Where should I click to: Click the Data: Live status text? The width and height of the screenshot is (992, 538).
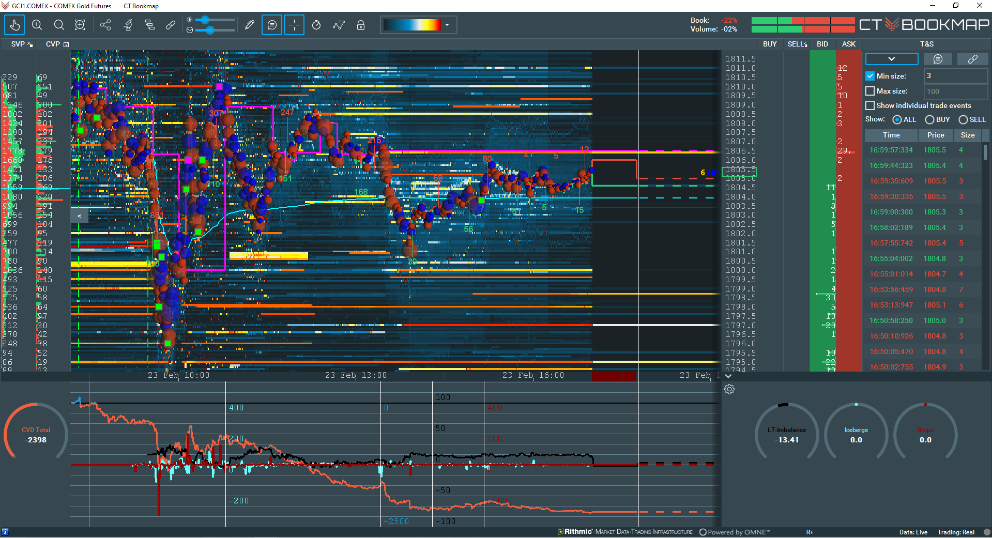(x=913, y=532)
